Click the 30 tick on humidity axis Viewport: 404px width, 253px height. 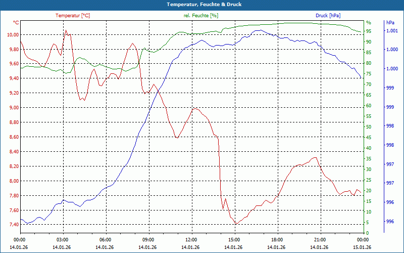click(x=369, y=170)
